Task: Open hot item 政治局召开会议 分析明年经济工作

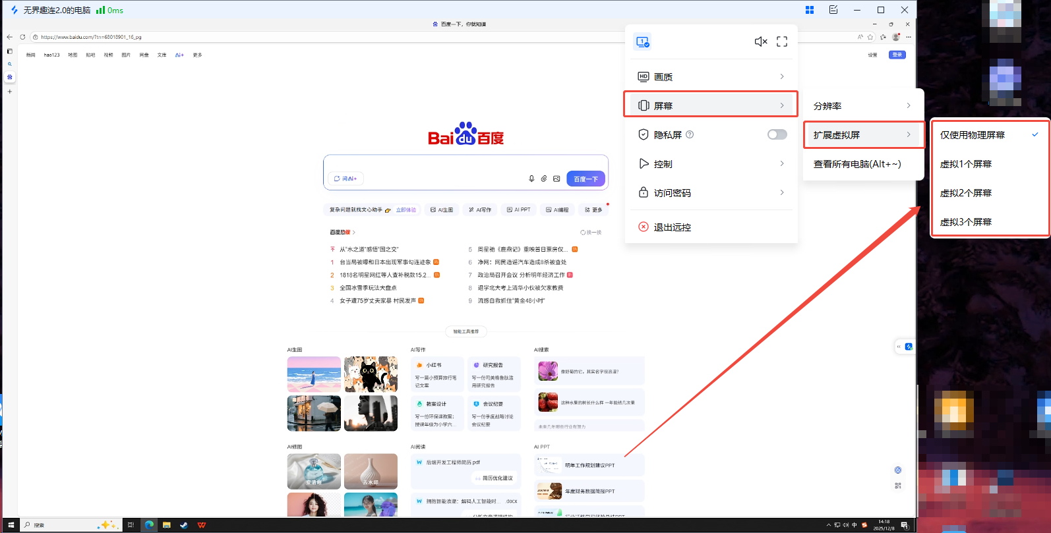Action: (521, 275)
